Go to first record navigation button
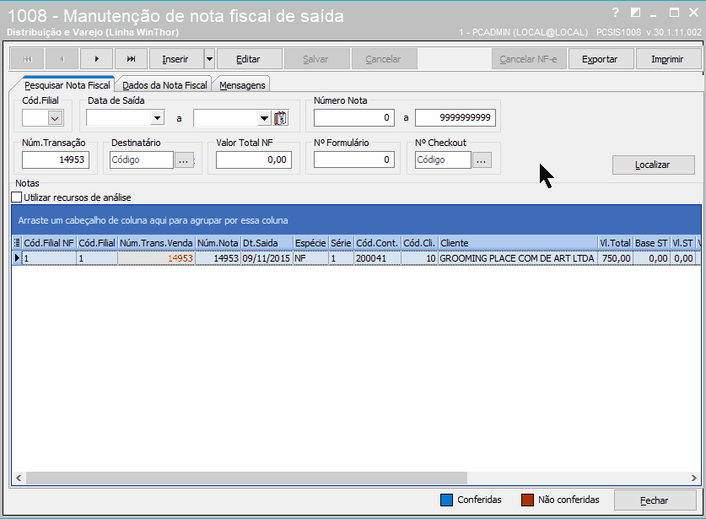This screenshot has width=706, height=519. (x=28, y=59)
